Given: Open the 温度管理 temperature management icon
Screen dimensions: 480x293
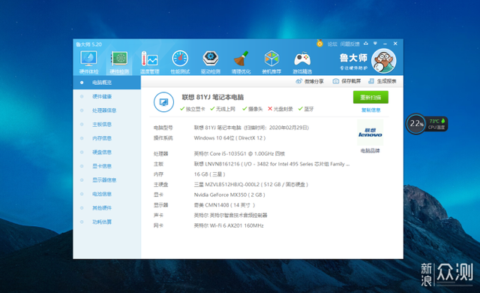Looking at the screenshot, I should point(150,62).
